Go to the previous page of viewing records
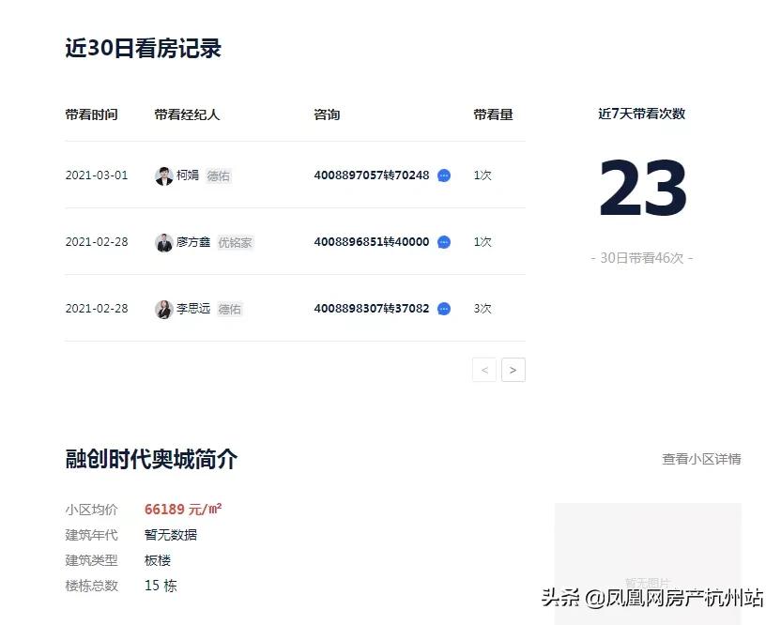Image resolution: width=781 pixels, height=625 pixels. pyautogui.click(x=483, y=370)
